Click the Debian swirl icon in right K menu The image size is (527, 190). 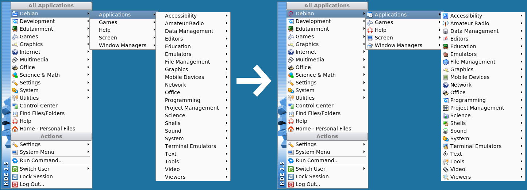point(291,14)
